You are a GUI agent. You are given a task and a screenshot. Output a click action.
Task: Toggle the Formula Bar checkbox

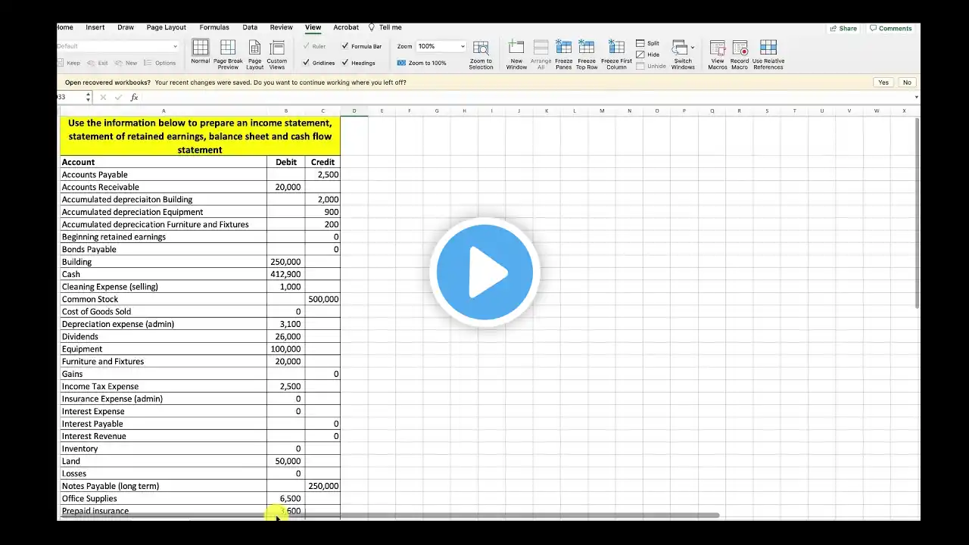[345, 46]
